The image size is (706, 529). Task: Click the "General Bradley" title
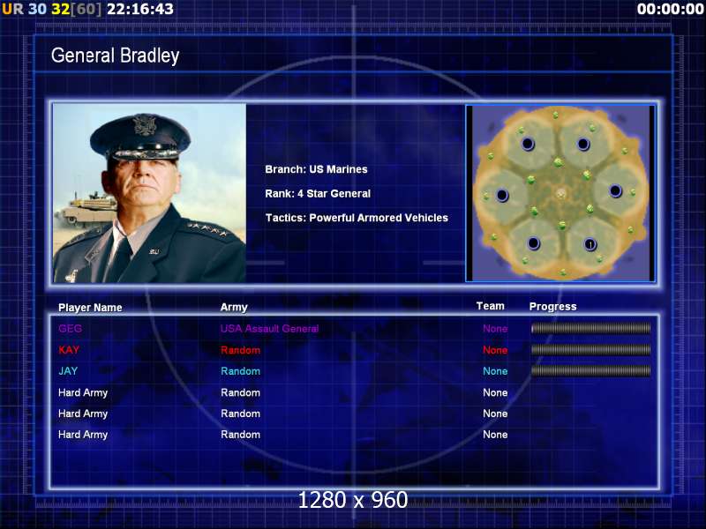click(x=116, y=56)
